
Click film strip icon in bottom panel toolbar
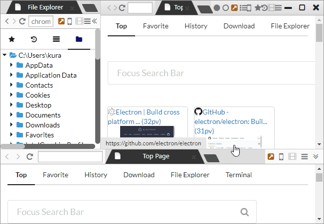click(293, 157)
